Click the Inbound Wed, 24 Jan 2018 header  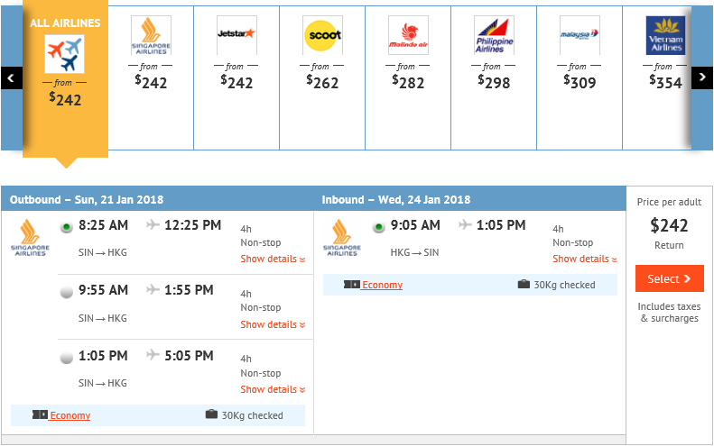pos(396,200)
